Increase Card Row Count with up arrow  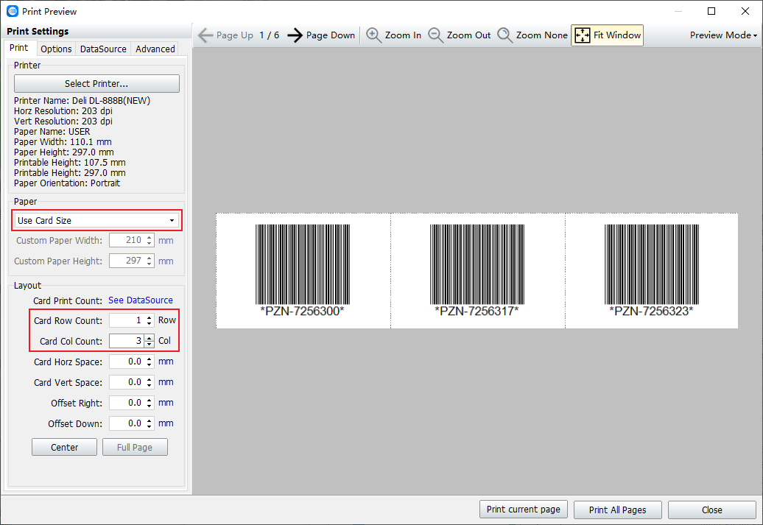[x=150, y=317]
